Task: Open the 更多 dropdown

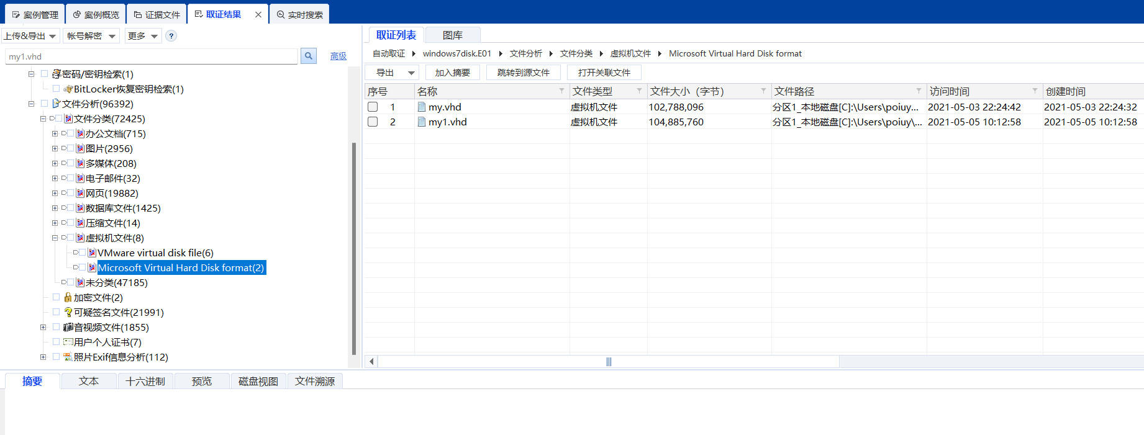Action: 143,36
